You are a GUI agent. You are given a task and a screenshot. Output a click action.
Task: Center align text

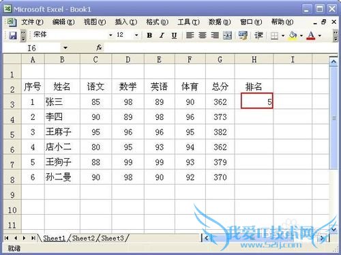click(203, 35)
